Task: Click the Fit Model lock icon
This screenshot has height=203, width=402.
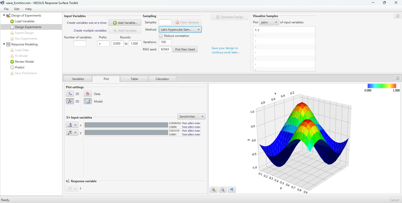Action: pos(12,56)
